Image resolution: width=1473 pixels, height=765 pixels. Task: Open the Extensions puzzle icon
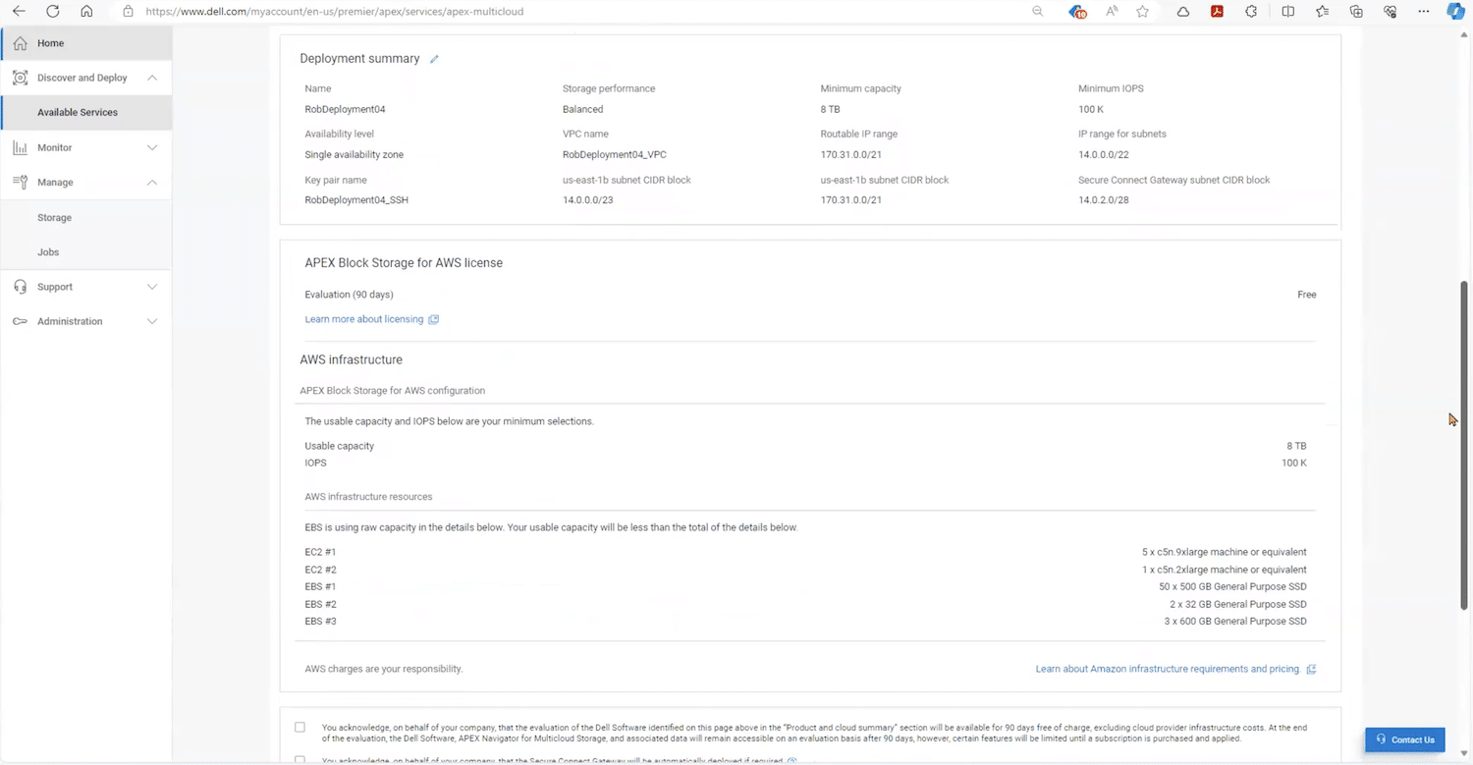coord(1251,12)
